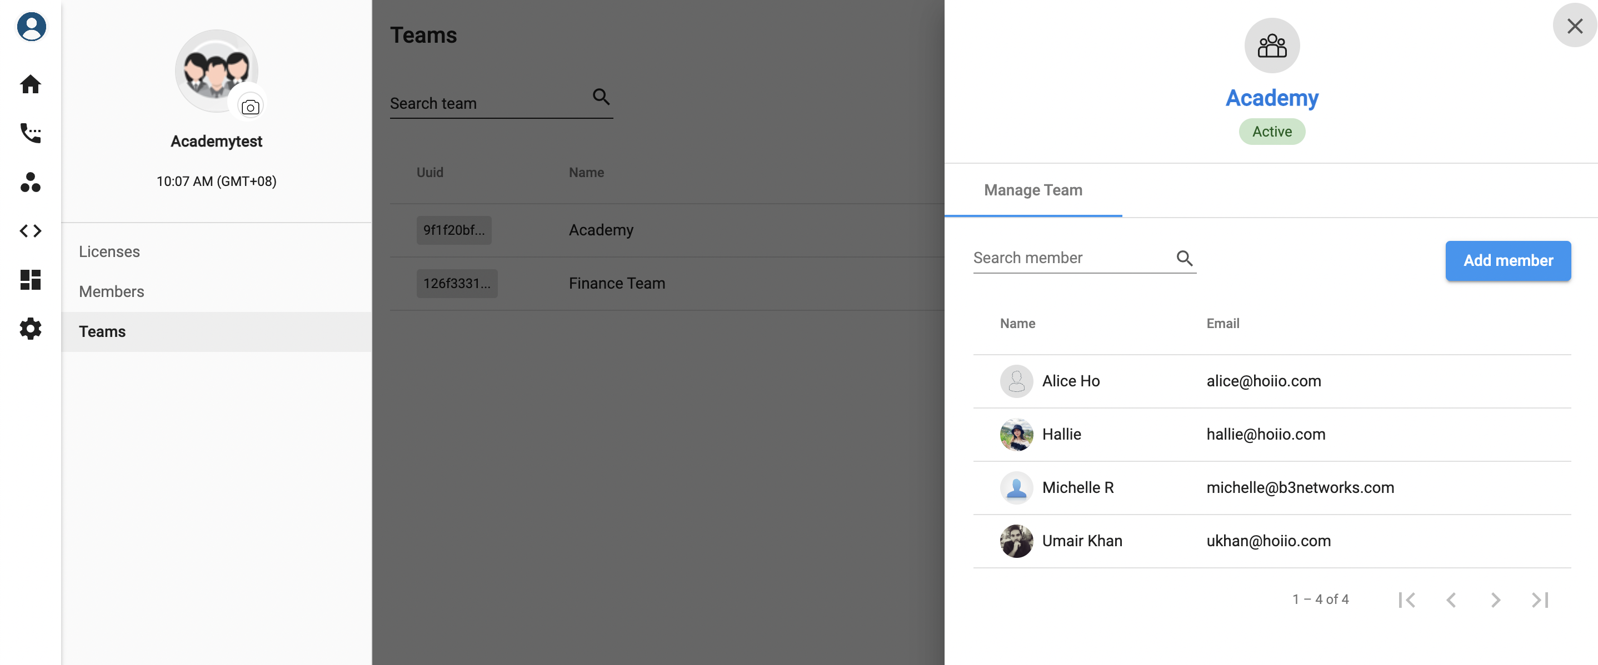
Task: Open the dashboard grid icon
Action: 31,280
